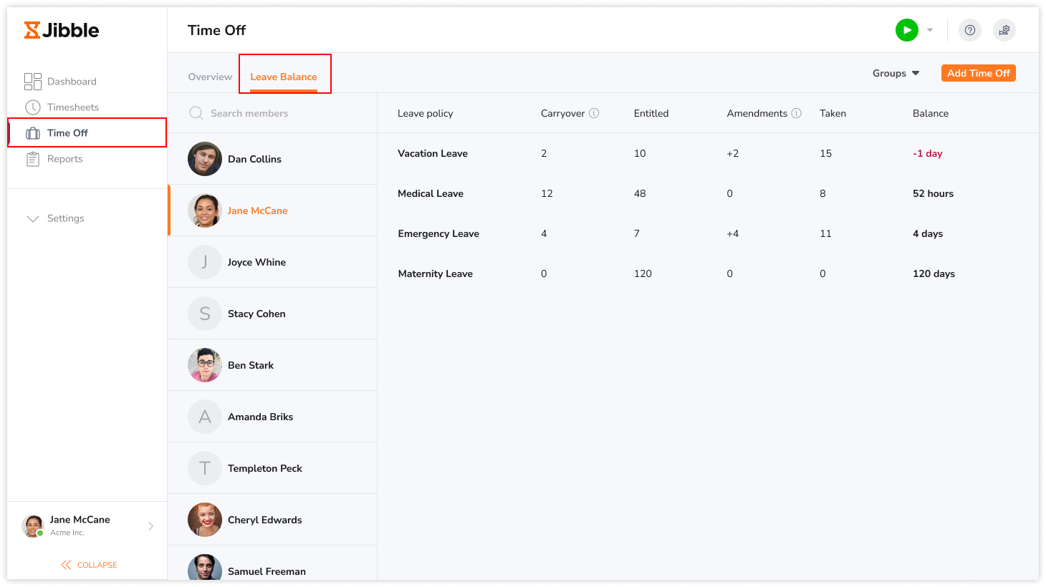Click the search members magnifier icon
Screen dimensions: 1046x587
[x=195, y=112]
